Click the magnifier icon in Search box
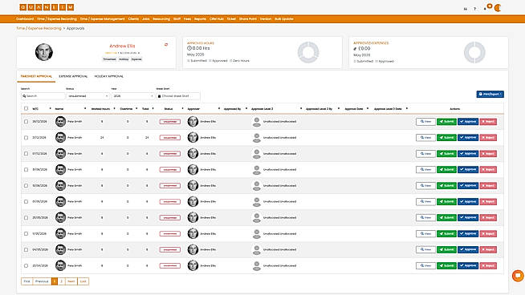Screen dimensions: 525x295 coord(24,96)
